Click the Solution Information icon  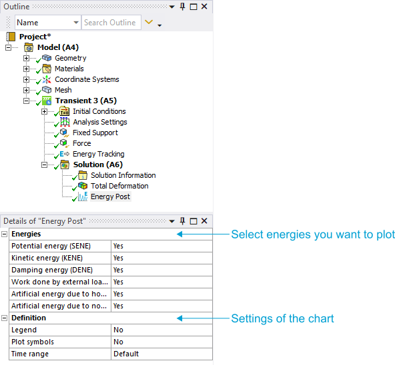coord(83,175)
